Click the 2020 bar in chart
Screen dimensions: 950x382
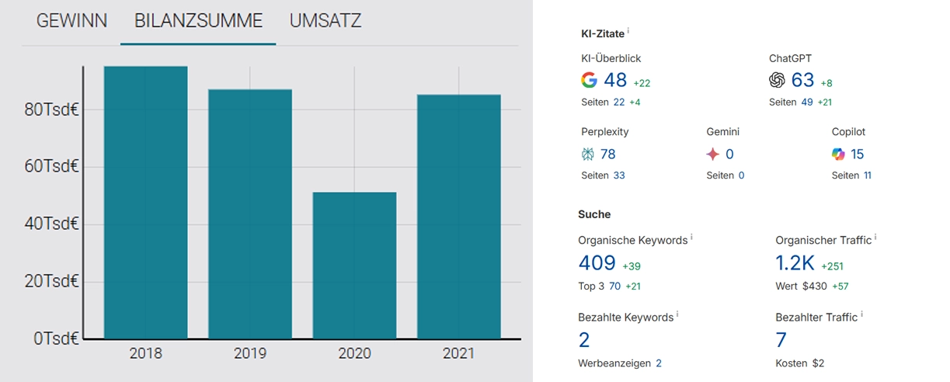tap(354, 266)
